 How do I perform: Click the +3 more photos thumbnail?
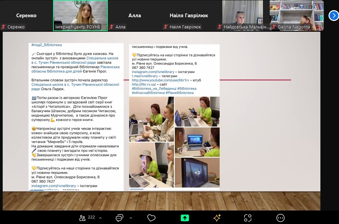point(197,173)
